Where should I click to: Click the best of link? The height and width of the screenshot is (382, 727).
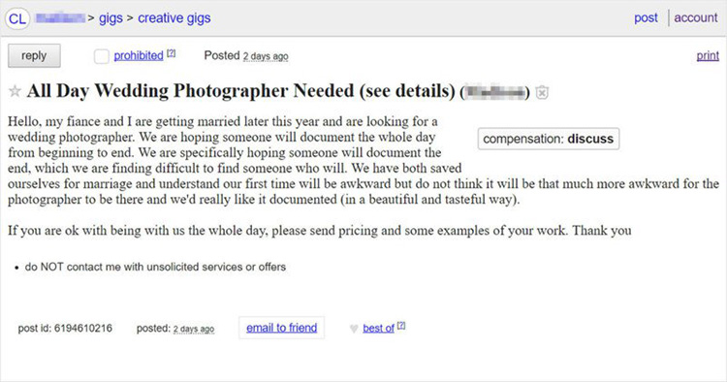tap(378, 329)
